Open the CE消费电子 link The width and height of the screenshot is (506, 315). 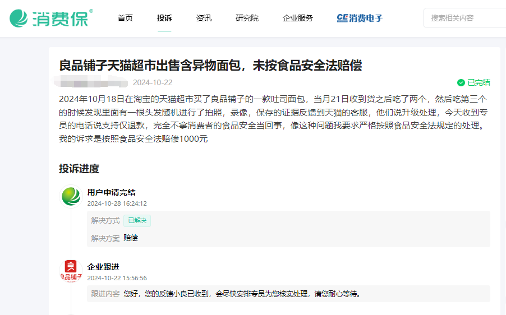(x=360, y=18)
